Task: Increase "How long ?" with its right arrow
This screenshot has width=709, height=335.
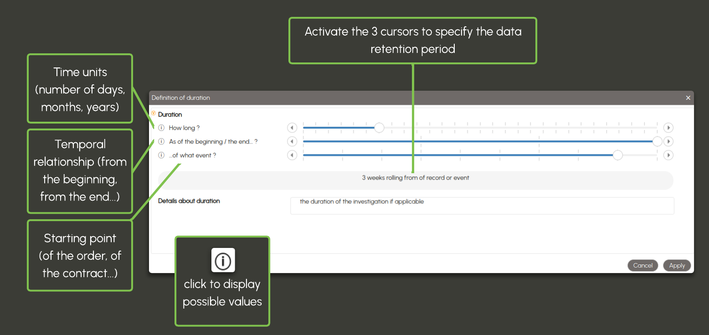Action: (668, 128)
